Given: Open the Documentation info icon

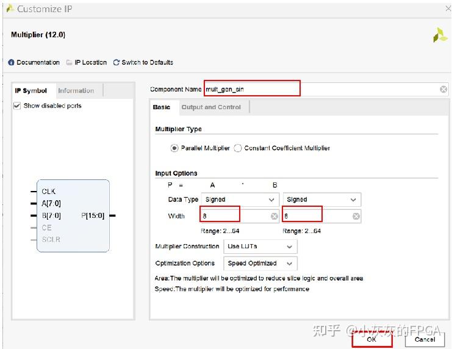Looking at the screenshot, I should (11, 63).
